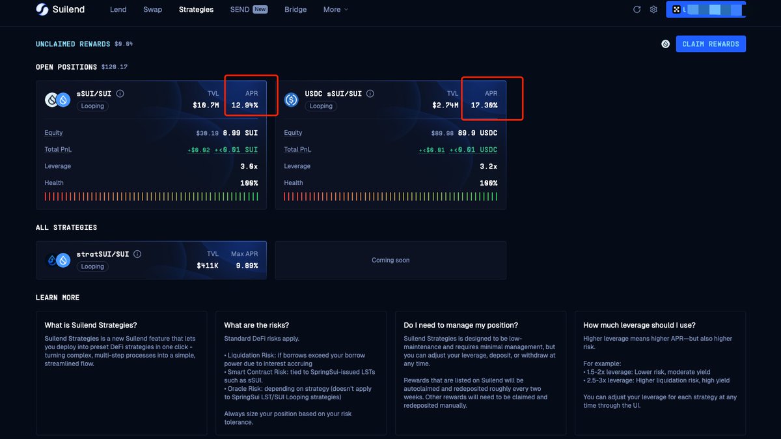Click the $2.74M TVL value

pyautogui.click(x=445, y=106)
